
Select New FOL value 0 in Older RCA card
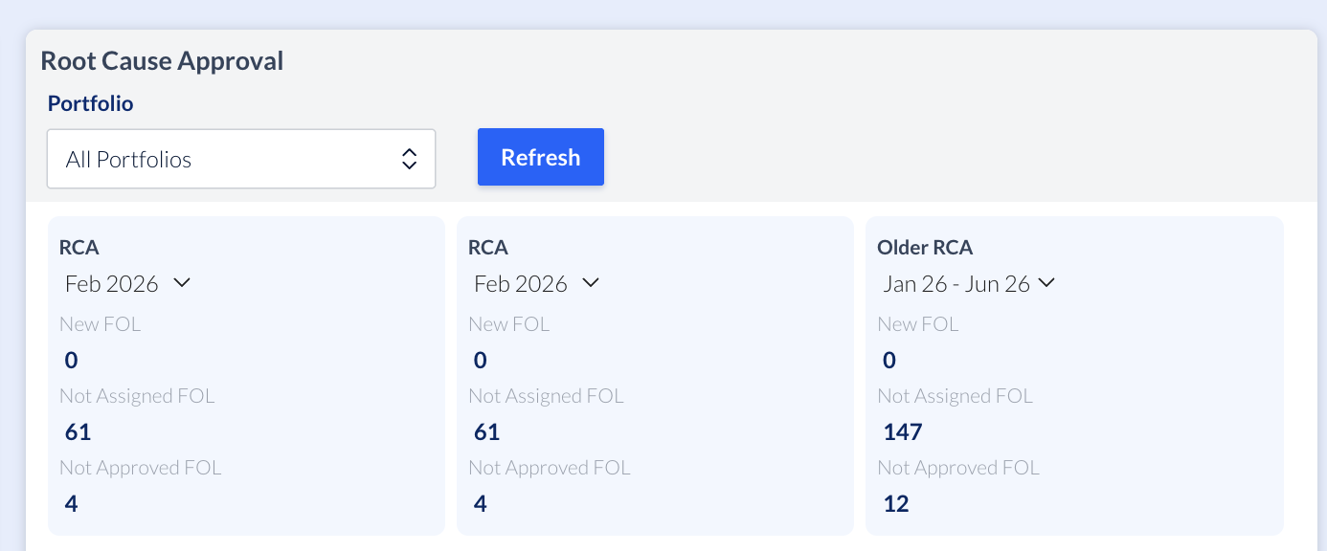[889, 361]
